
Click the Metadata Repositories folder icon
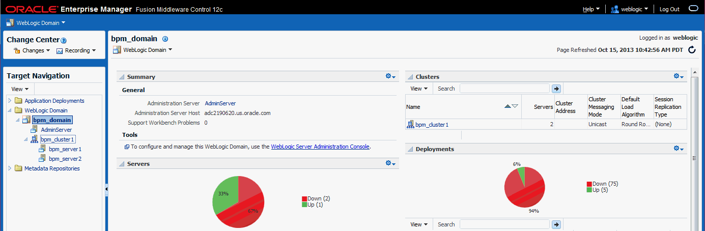tap(18, 168)
